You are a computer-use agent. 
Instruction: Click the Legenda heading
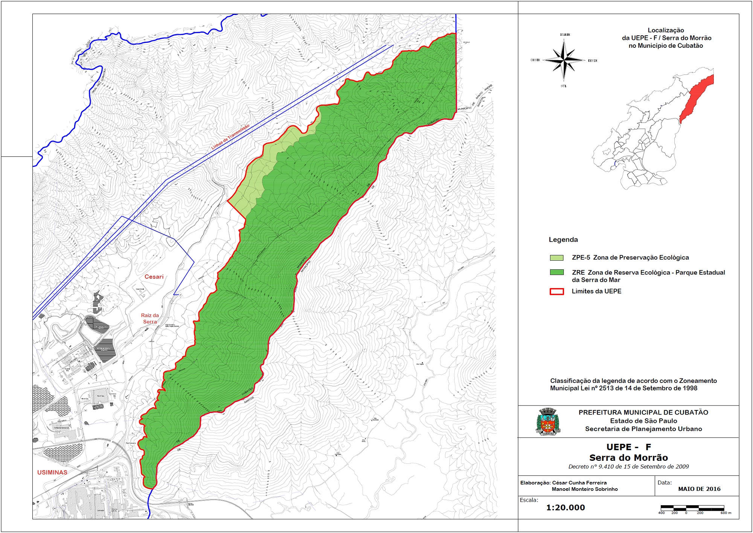tap(563, 240)
